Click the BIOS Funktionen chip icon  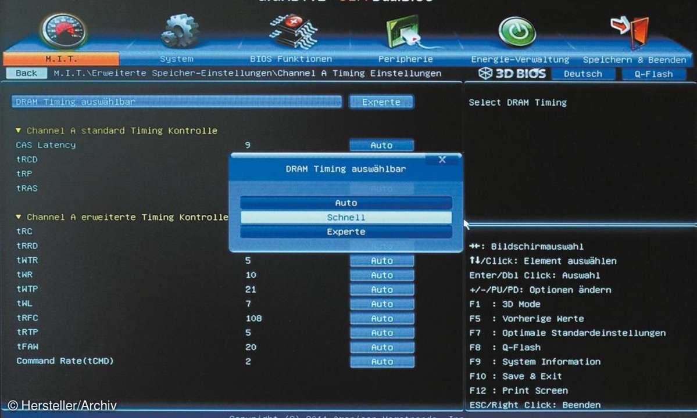click(x=294, y=31)
